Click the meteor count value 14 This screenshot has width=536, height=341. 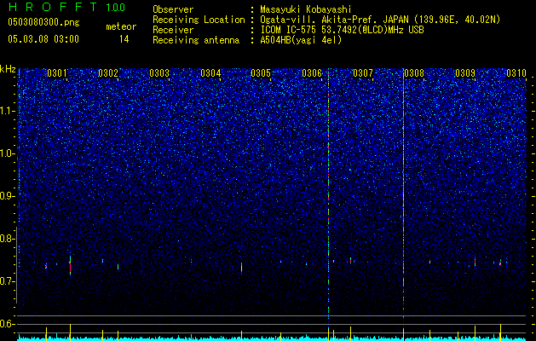tap(124, 39)
